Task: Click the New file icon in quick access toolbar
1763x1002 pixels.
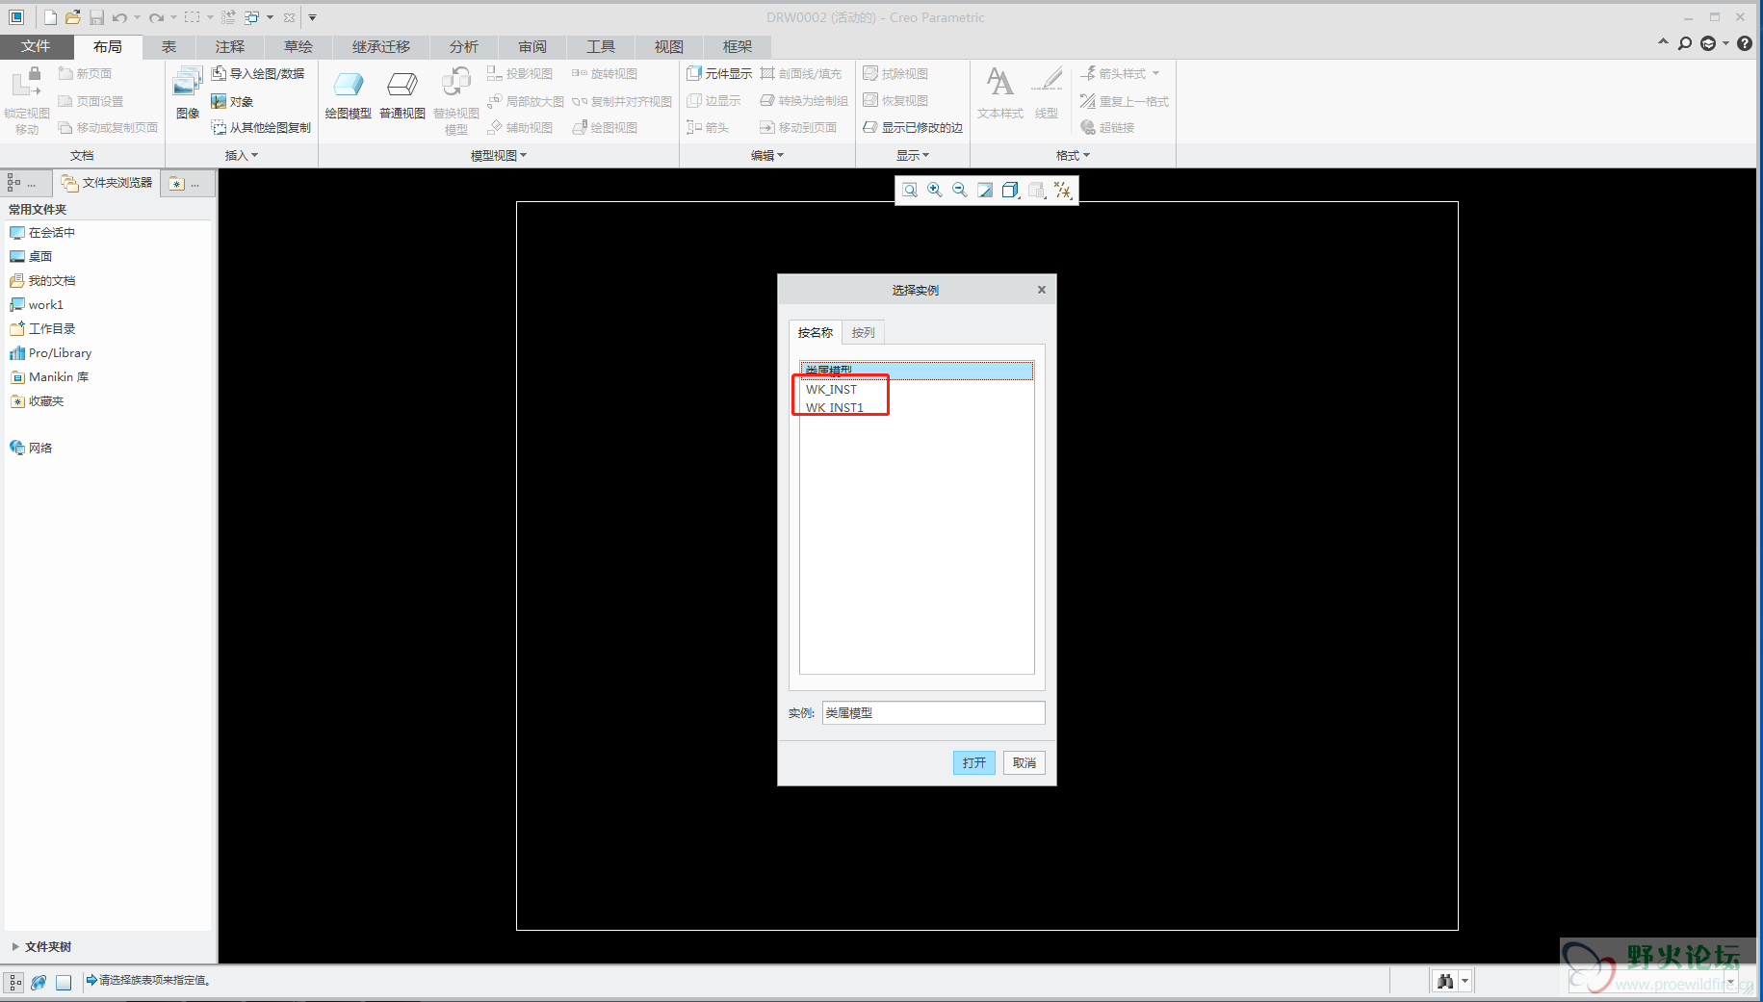Action: point(50,17)
